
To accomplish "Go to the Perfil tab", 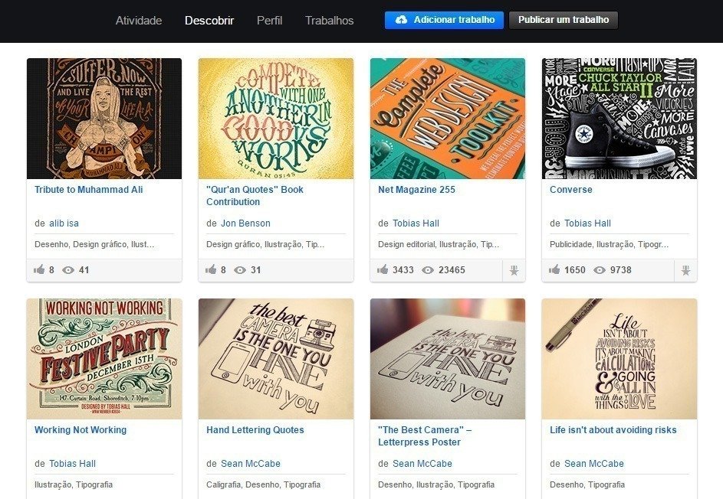I will click(269, 20).
